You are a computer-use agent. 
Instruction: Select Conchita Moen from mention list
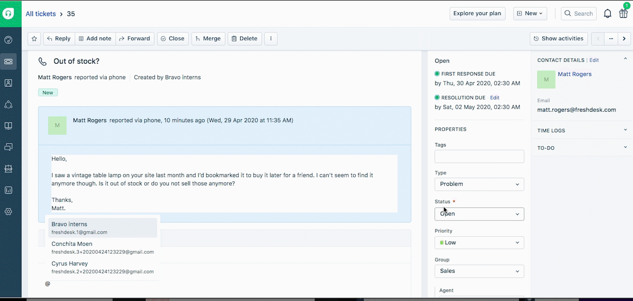103,248
